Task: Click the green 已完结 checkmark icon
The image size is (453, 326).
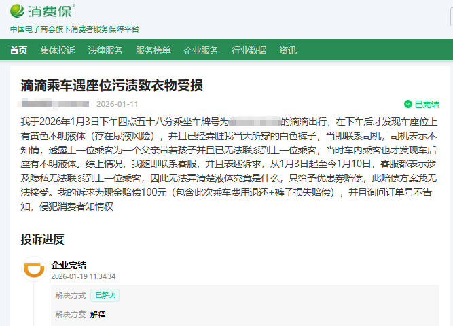Action: click(x=407, y=104)
